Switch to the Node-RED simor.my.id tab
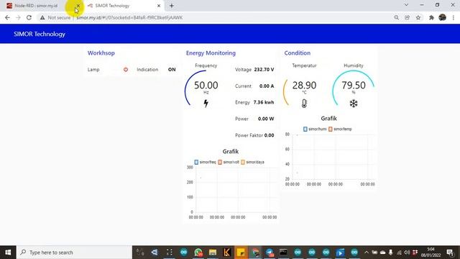 (x=36, y=6)
